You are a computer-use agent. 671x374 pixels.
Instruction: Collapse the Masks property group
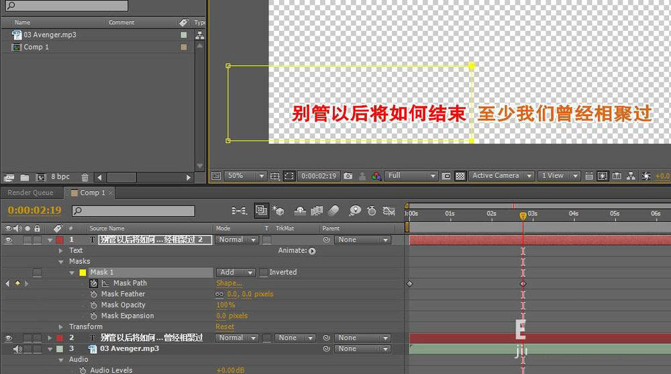click(x=61, y=262)
